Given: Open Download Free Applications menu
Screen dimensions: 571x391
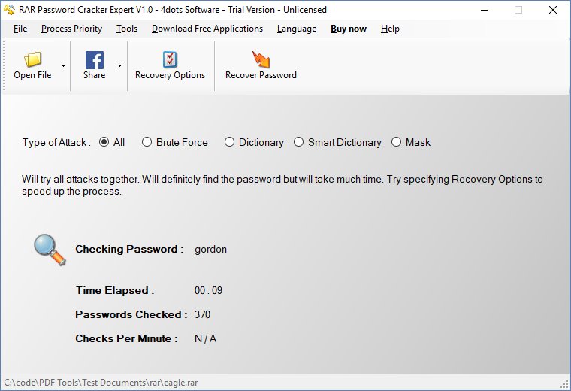Looking at the screenshot, I should 207,29.
